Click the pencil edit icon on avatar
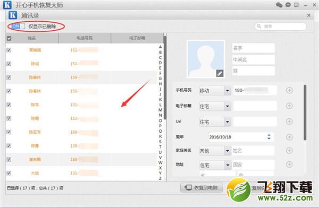This screenshot has width=319, height=208. [x=220, y=73]
